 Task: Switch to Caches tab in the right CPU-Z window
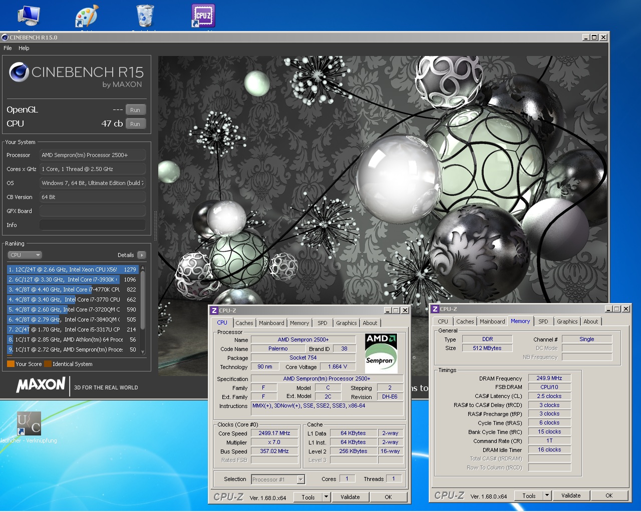pos(465,321)
